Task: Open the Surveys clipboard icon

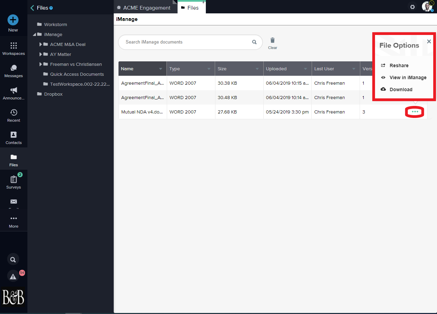Action: coord(14,179)
